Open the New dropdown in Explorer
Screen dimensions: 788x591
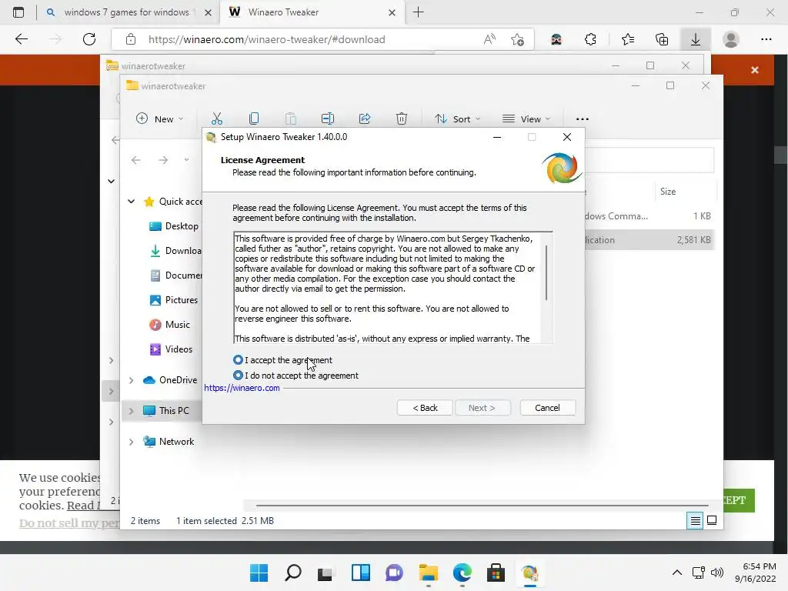pos(160,119)
